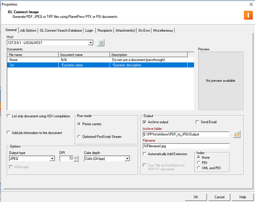Click the Filename input field
Viewport: 255px width, 202px height.
(x=185, y=146)
